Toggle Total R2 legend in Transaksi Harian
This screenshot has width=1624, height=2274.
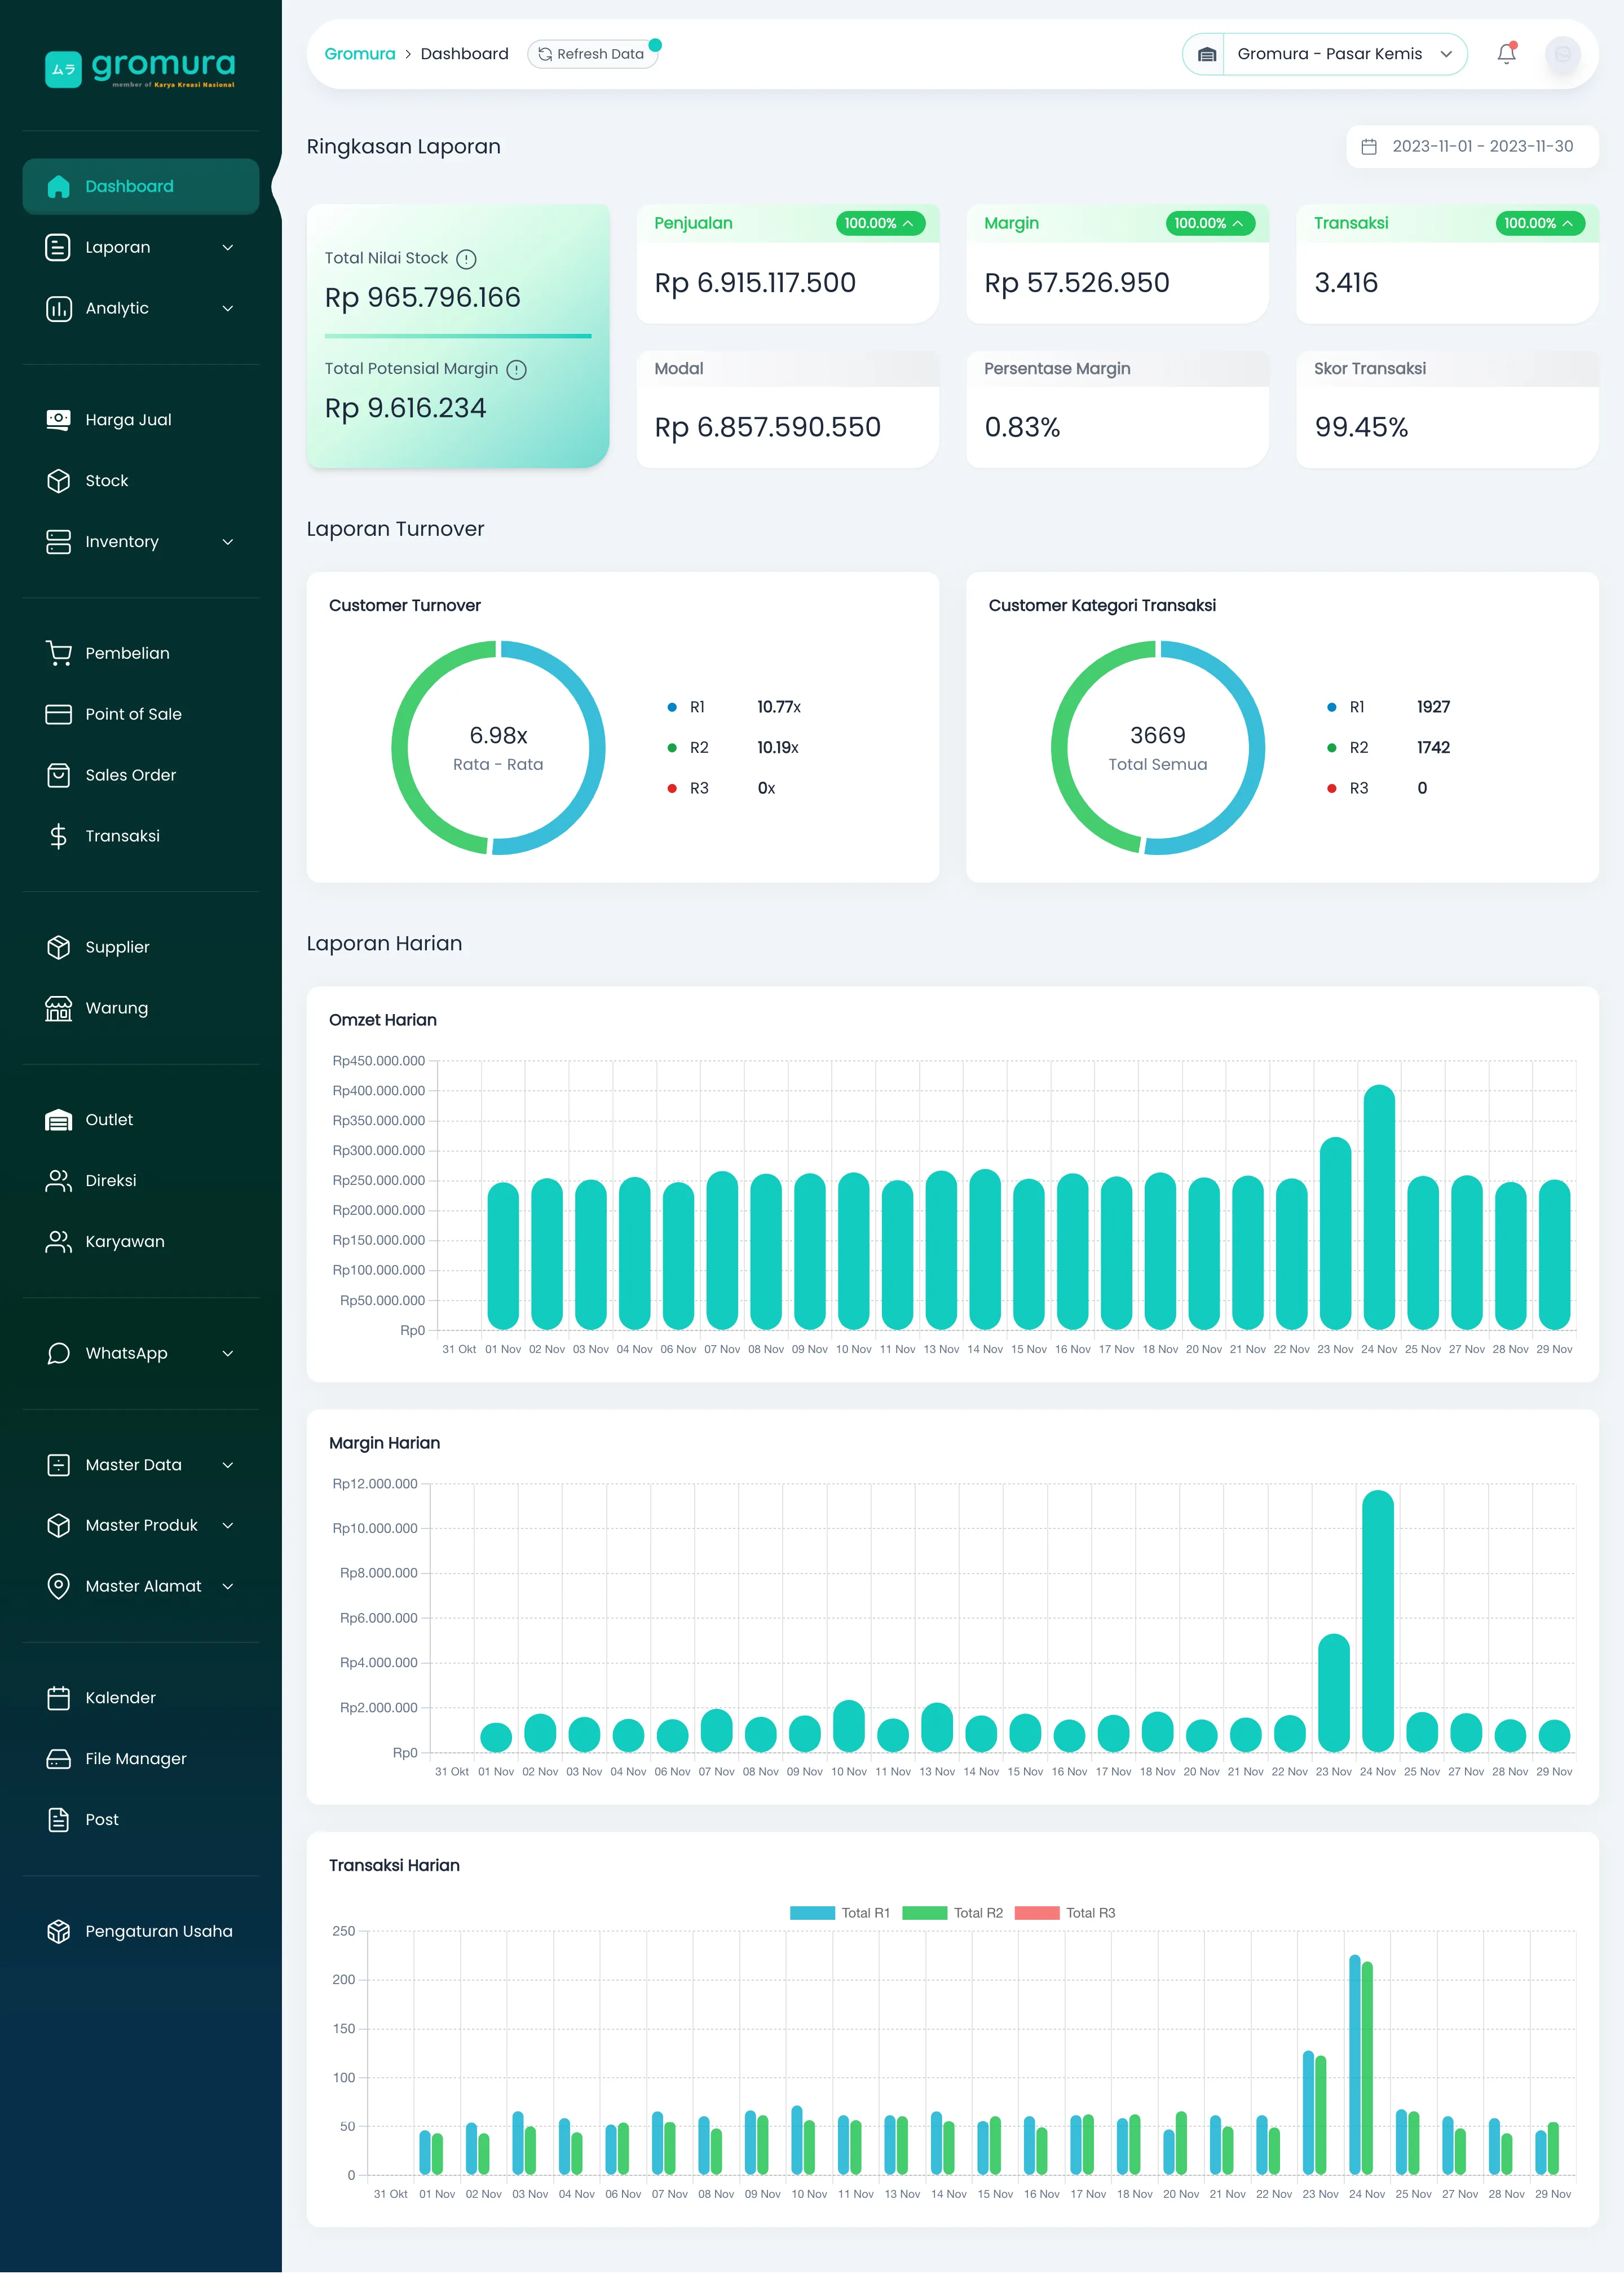[x=952, y=1914]
